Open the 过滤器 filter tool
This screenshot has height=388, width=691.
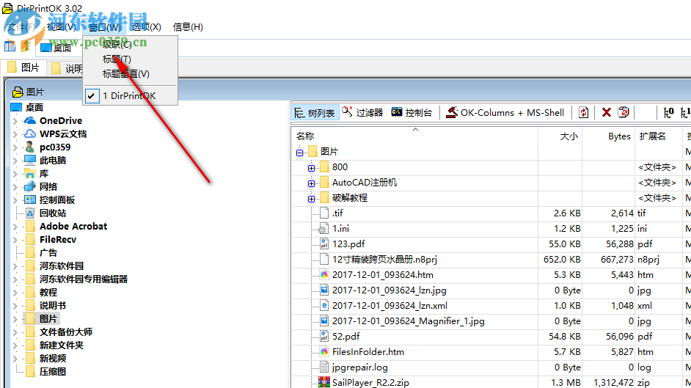click(x=362, y=113)
